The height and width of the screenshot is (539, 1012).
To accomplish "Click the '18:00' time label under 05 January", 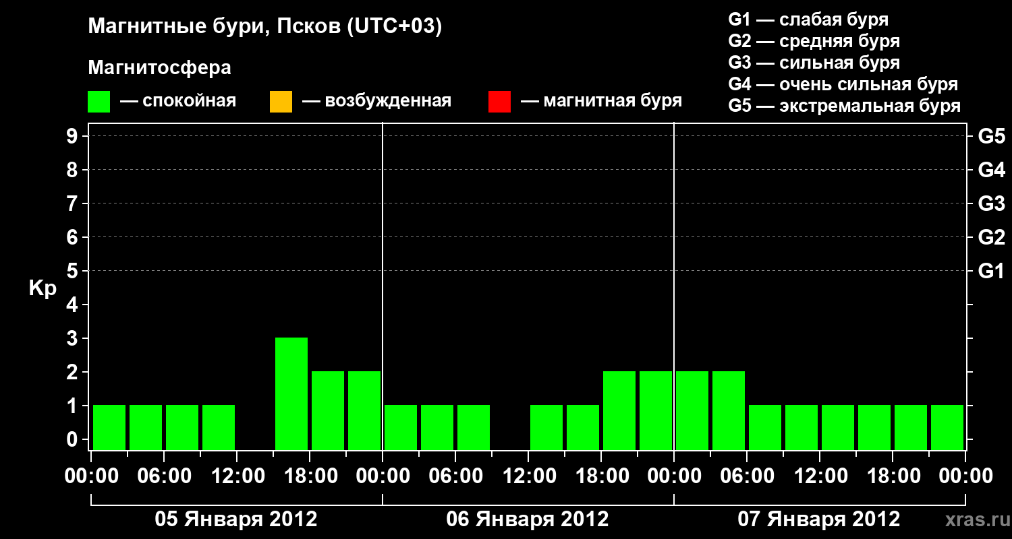I will 310,476.
